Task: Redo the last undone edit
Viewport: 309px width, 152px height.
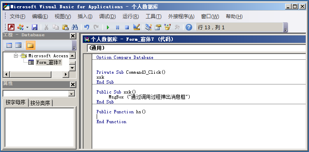Action: click(x=96, y=27)
